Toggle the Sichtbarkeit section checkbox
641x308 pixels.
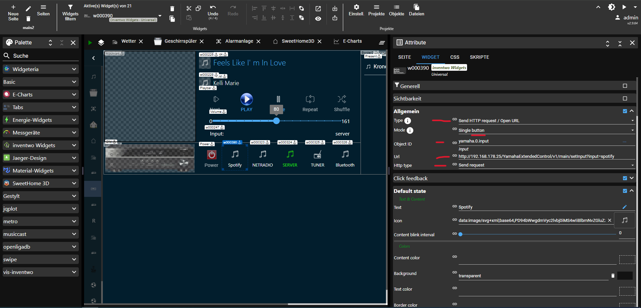[x=625, y=98]
